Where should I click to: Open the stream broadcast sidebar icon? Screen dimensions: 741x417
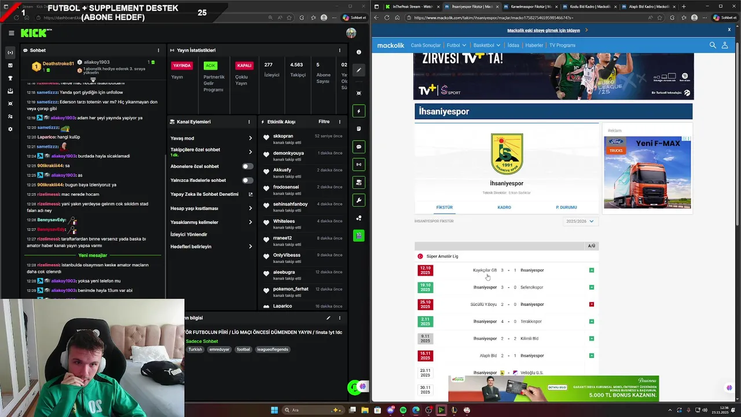tap(10, 53)
